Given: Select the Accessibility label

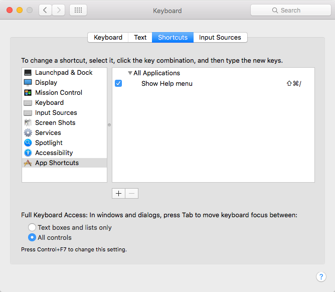Looking at the screenshot, I should 54,153.
